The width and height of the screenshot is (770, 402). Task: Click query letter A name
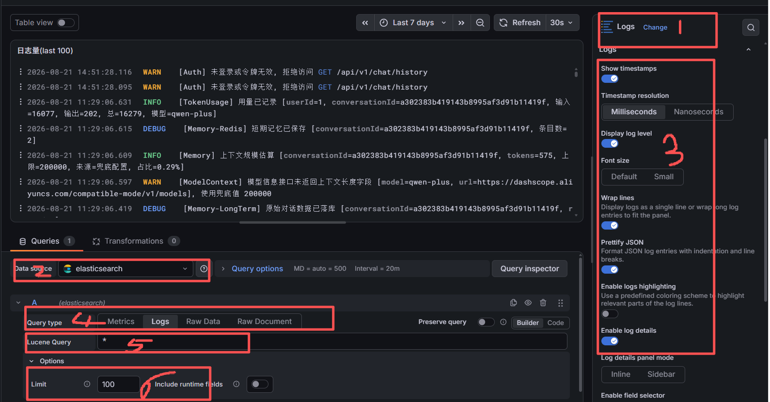click(34, 303)
